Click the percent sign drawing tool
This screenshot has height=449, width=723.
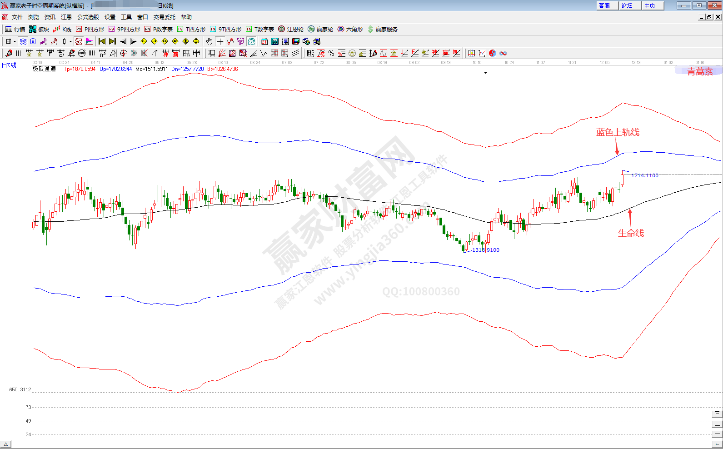pos(331,53)
